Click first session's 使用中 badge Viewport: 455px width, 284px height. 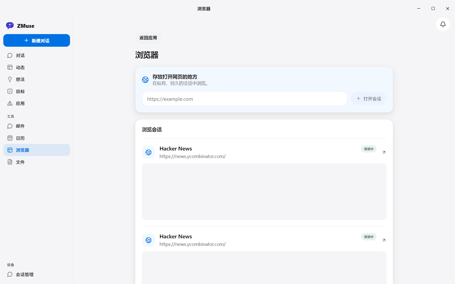pyautogui.click(x=369, y=149)
